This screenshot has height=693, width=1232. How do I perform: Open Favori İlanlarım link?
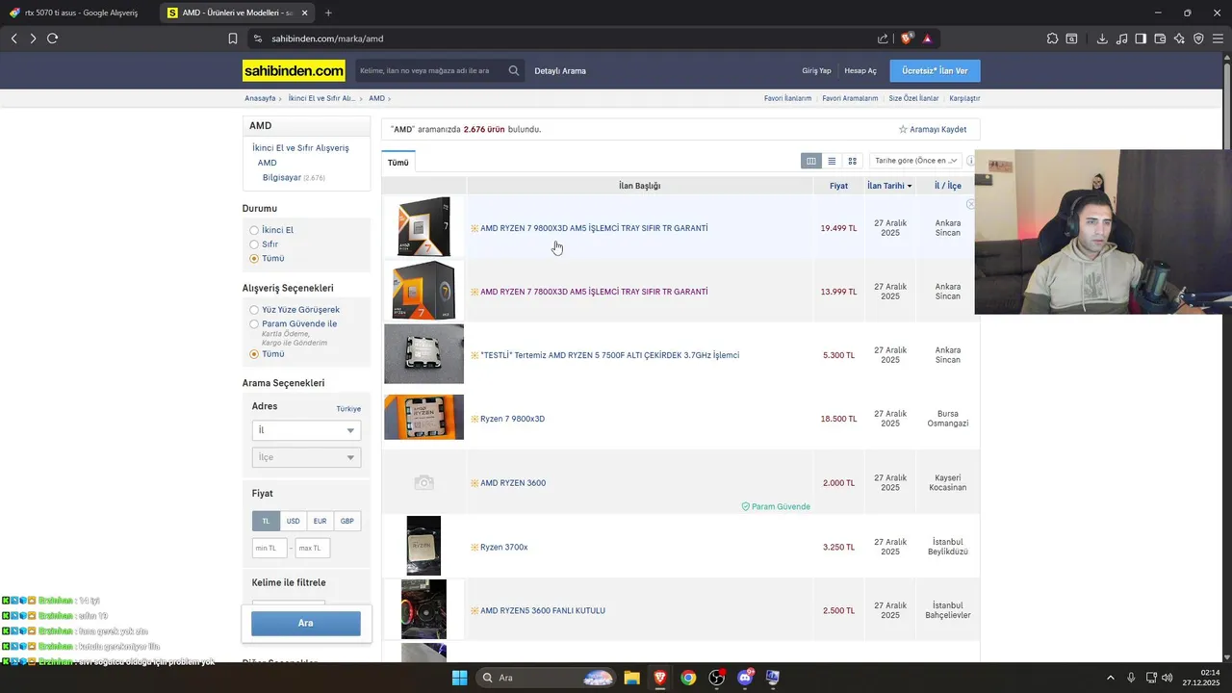[787, 98]
